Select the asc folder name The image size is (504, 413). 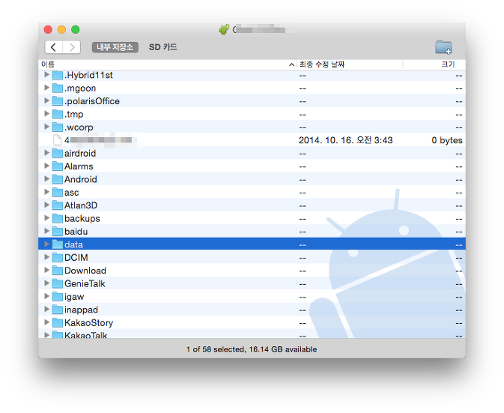71,193
